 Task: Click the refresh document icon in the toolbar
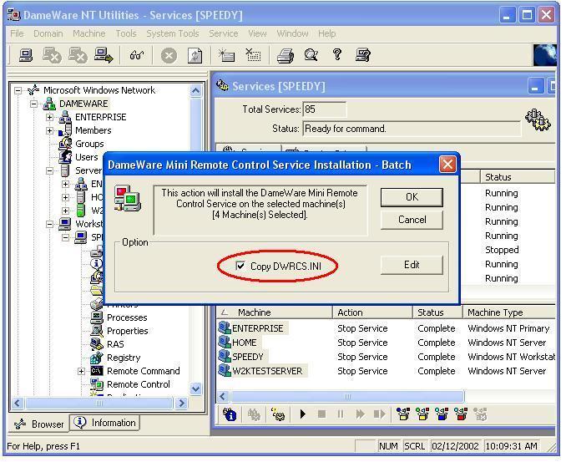coord(195,56)
